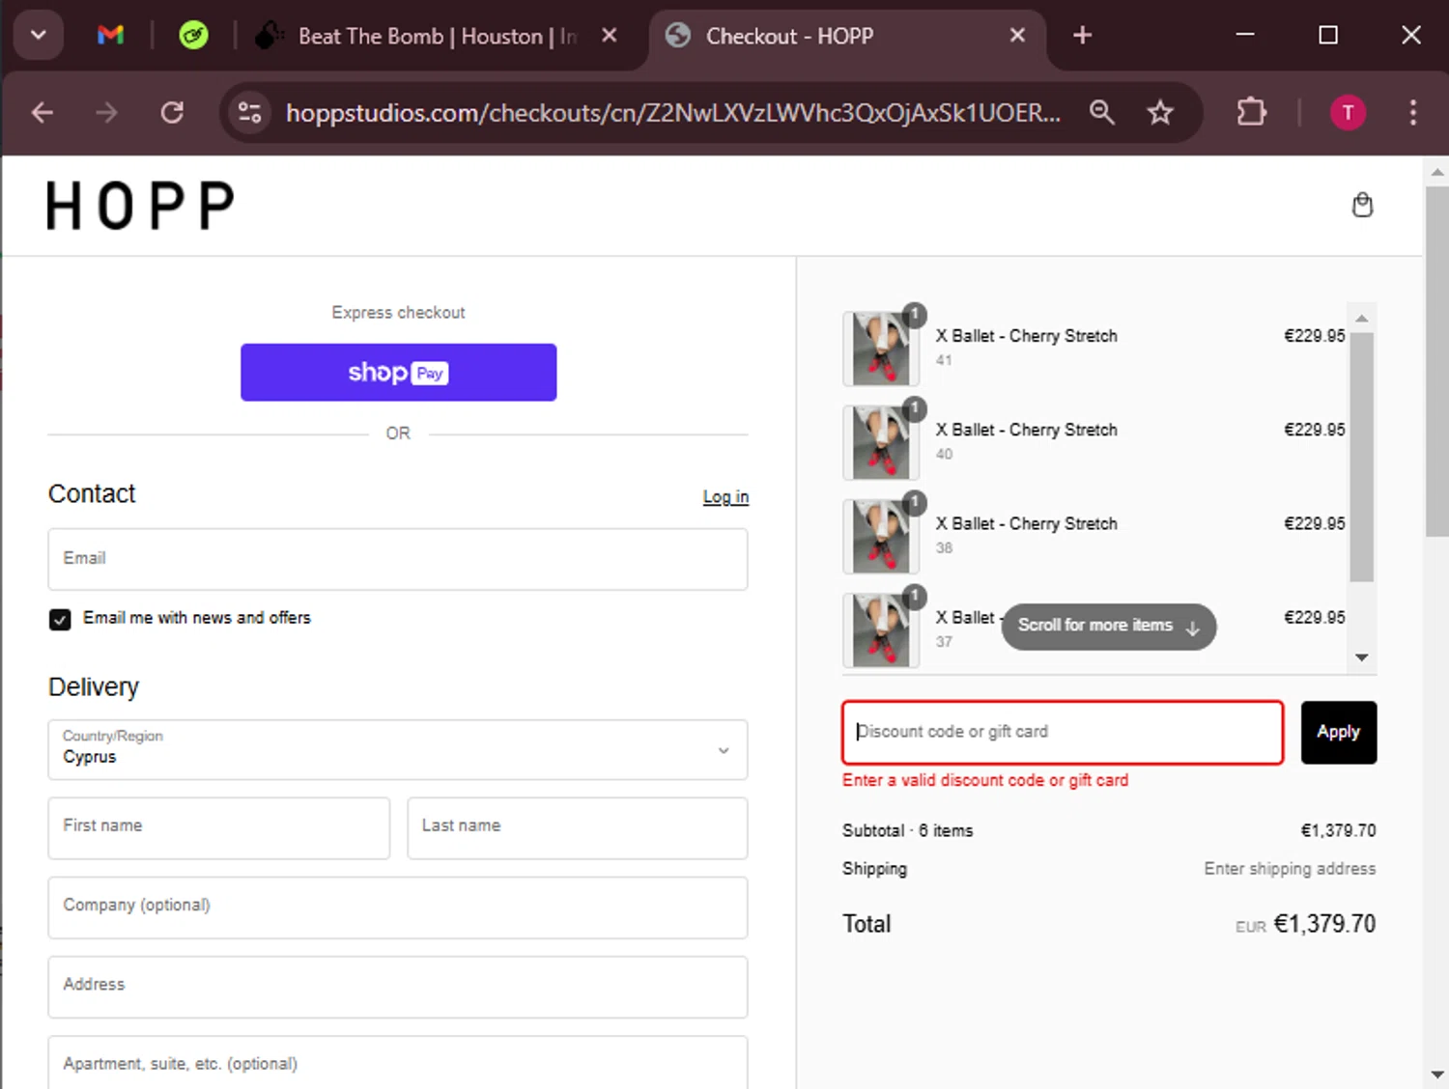This screenshot has height=1089, width=1449.
Task: Click the item list scrollbar down arrow
Action: click(1361, 657)
